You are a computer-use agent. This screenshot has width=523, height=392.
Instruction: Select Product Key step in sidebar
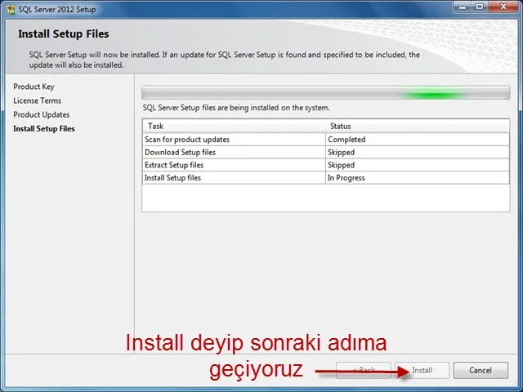pyautogui.click(x=34, y=87)
